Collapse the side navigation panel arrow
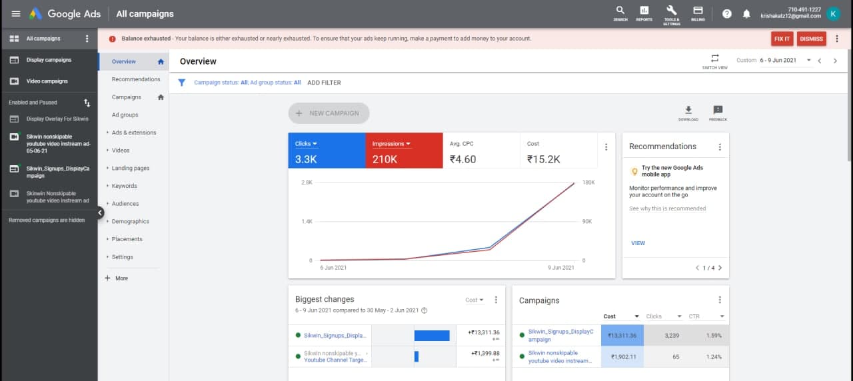This screenshot has width=853, height=381. (100, 213)
